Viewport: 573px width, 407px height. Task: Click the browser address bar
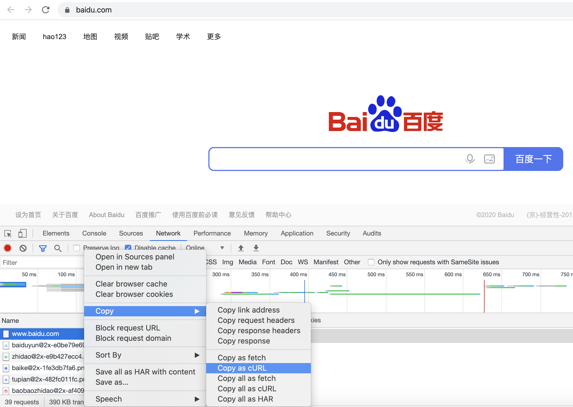(315, 10)
